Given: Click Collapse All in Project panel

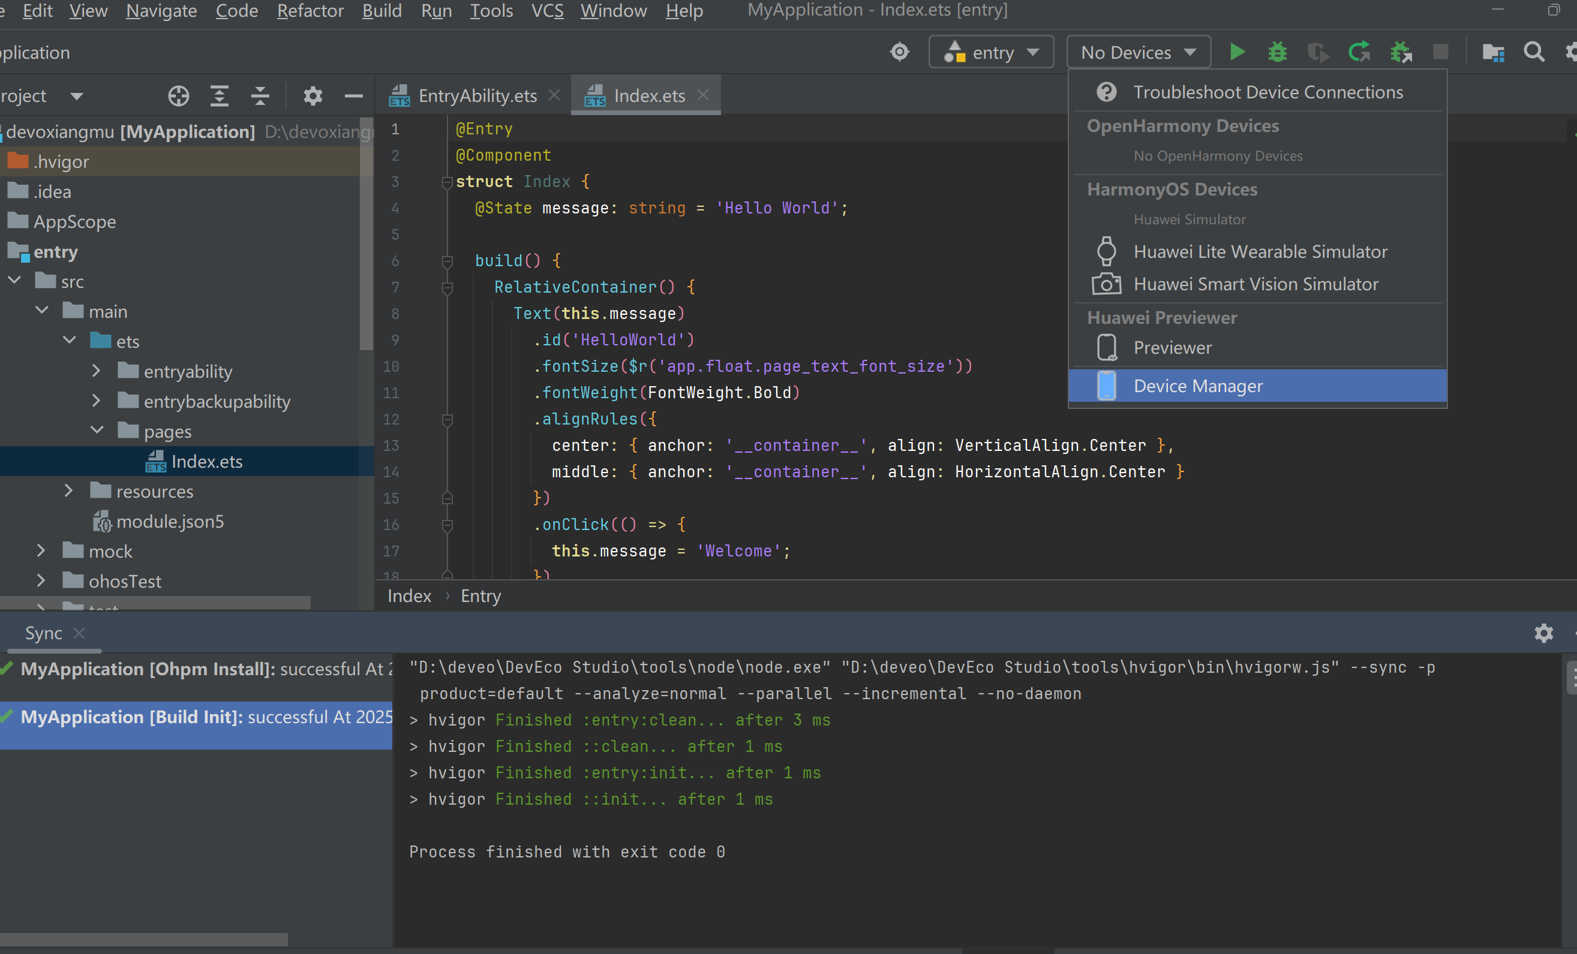Looking at the screenshot, I should tap(260, 96).
